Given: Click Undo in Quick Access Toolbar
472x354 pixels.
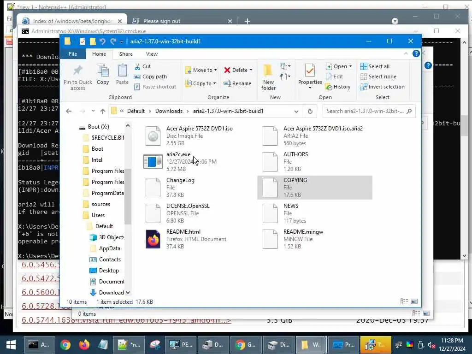Looking at the screenshot, I should (x=102, y=41).
